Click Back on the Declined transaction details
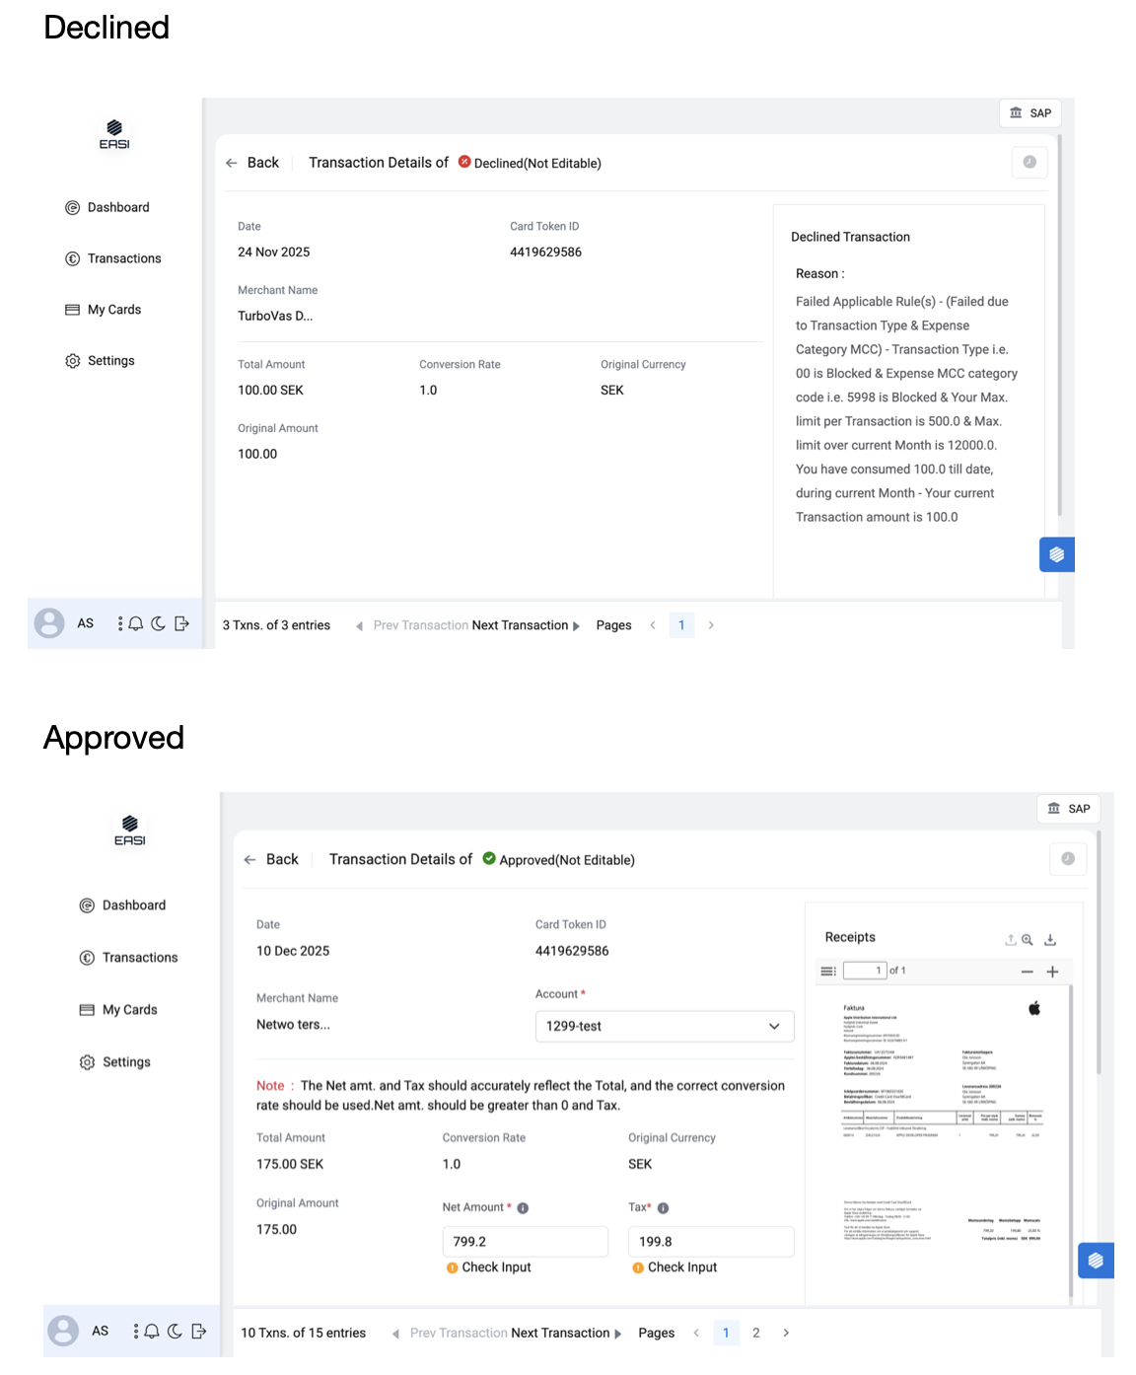Screen dimensions: 1136x1375 point(253,163)
